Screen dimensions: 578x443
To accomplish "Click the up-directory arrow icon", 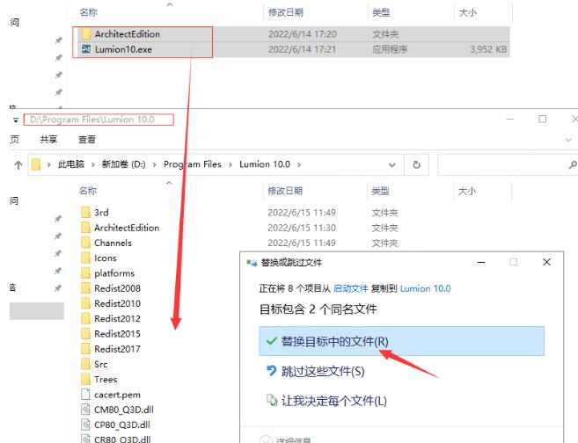I will click(18, 165).
